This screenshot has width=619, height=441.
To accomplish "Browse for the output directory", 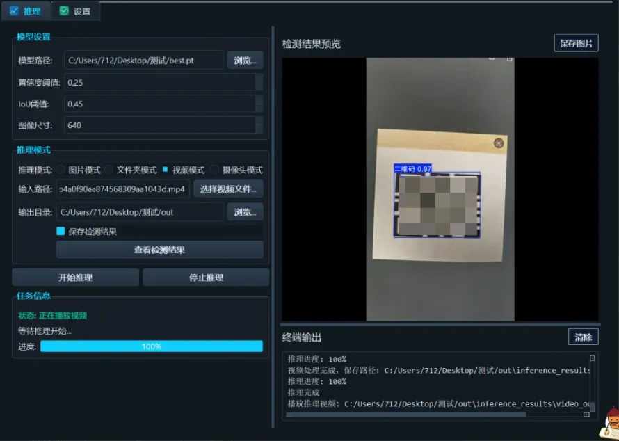I will coord(245,212).
